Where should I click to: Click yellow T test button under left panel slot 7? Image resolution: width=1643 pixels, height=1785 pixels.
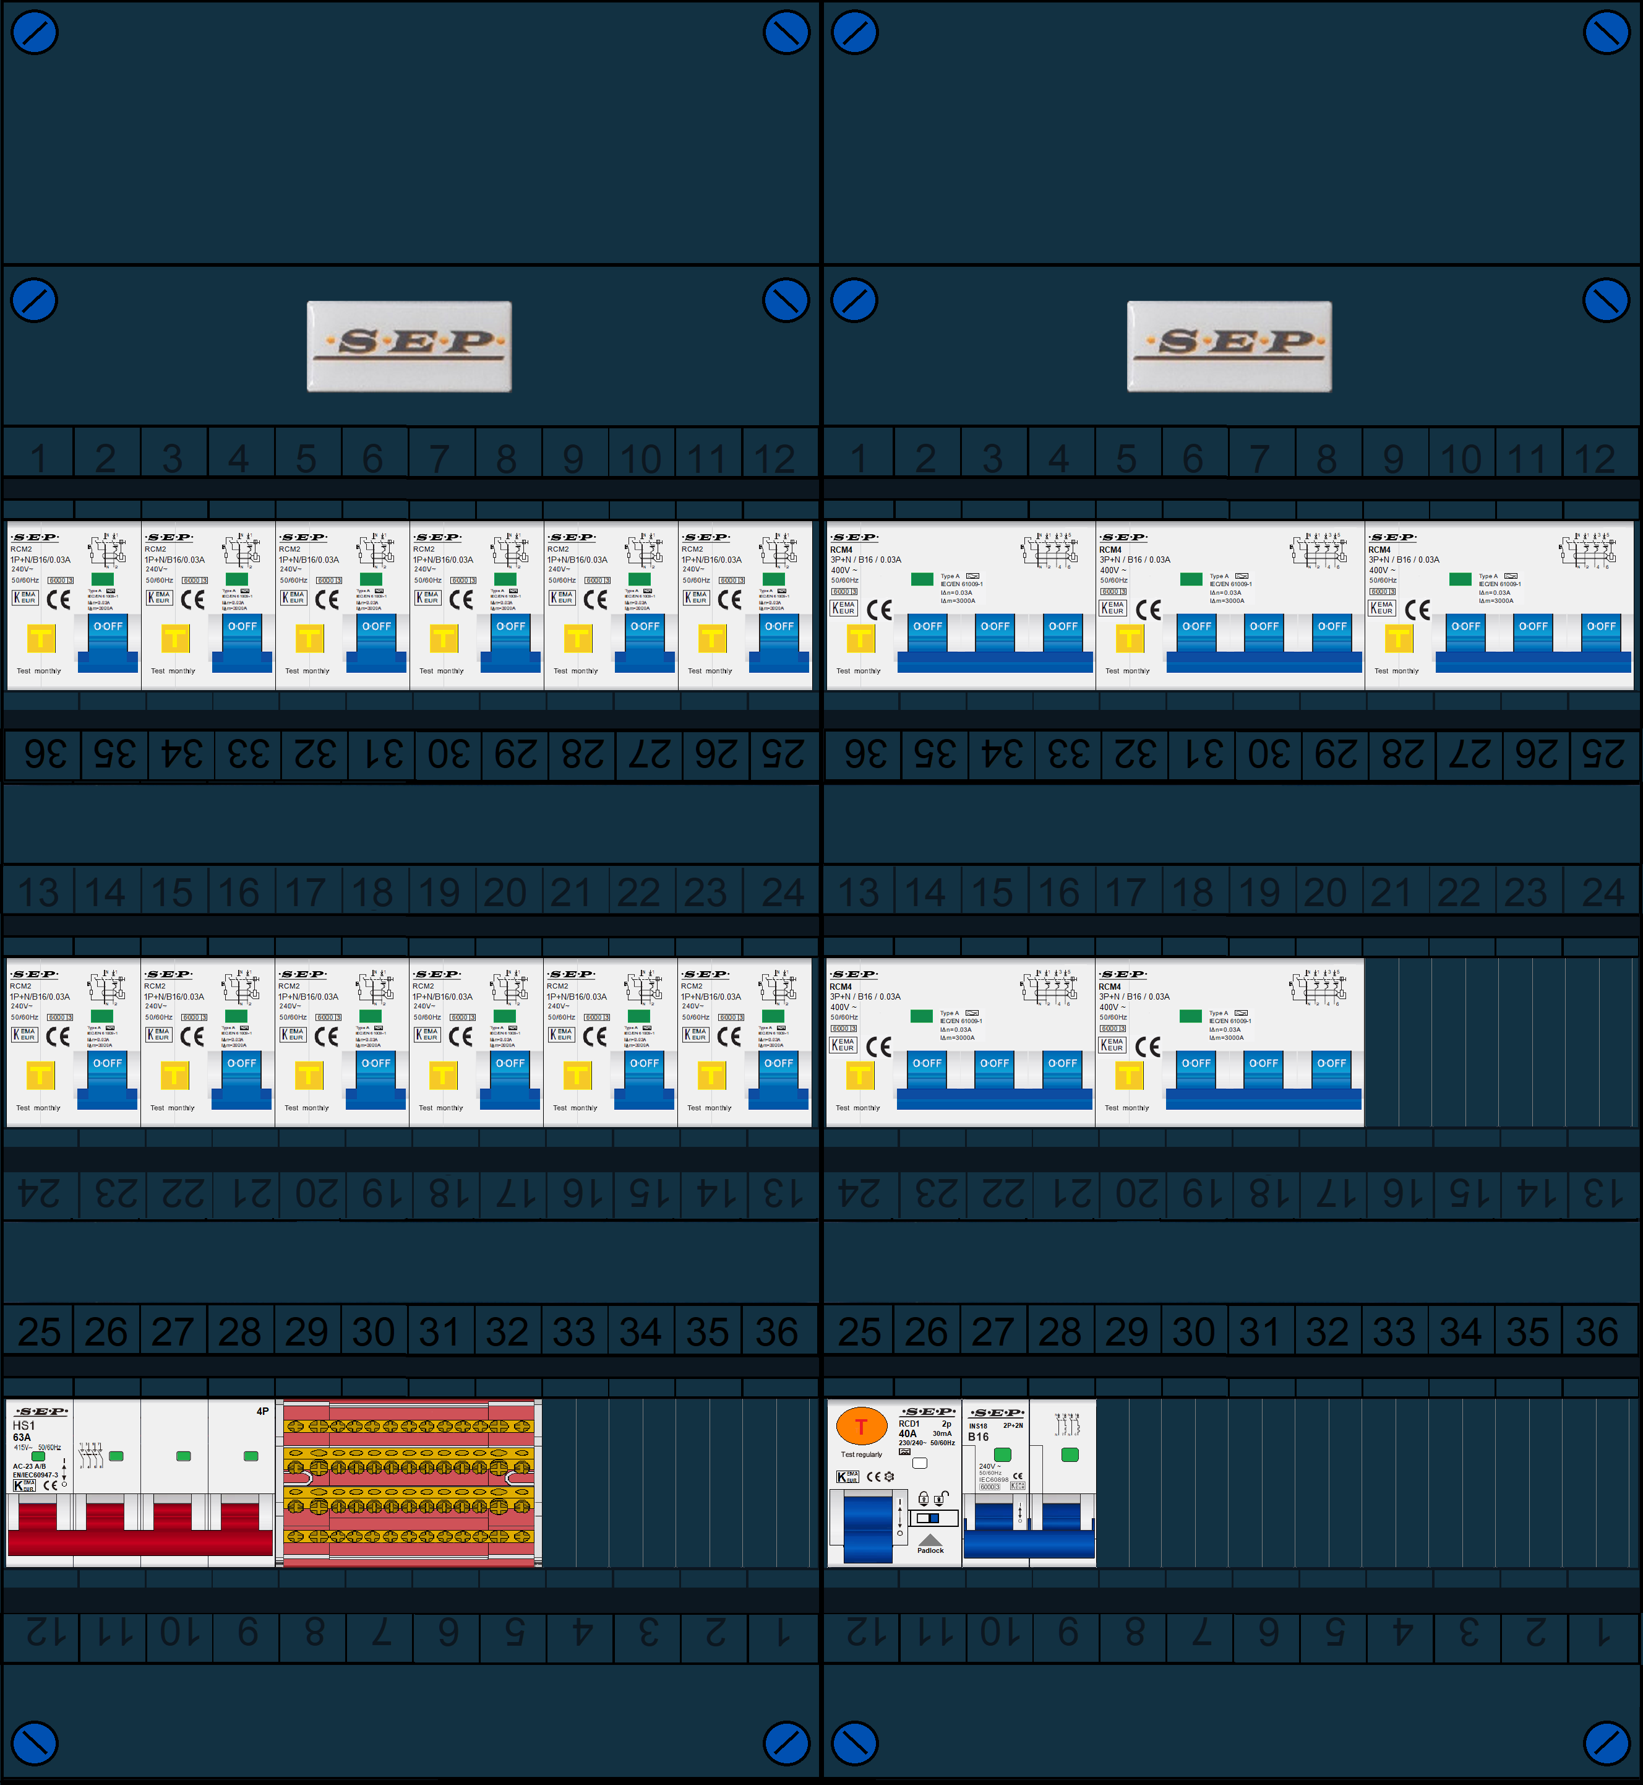pyautogui.click(x=444, y=639)
